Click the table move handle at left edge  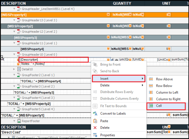[2, 58]
